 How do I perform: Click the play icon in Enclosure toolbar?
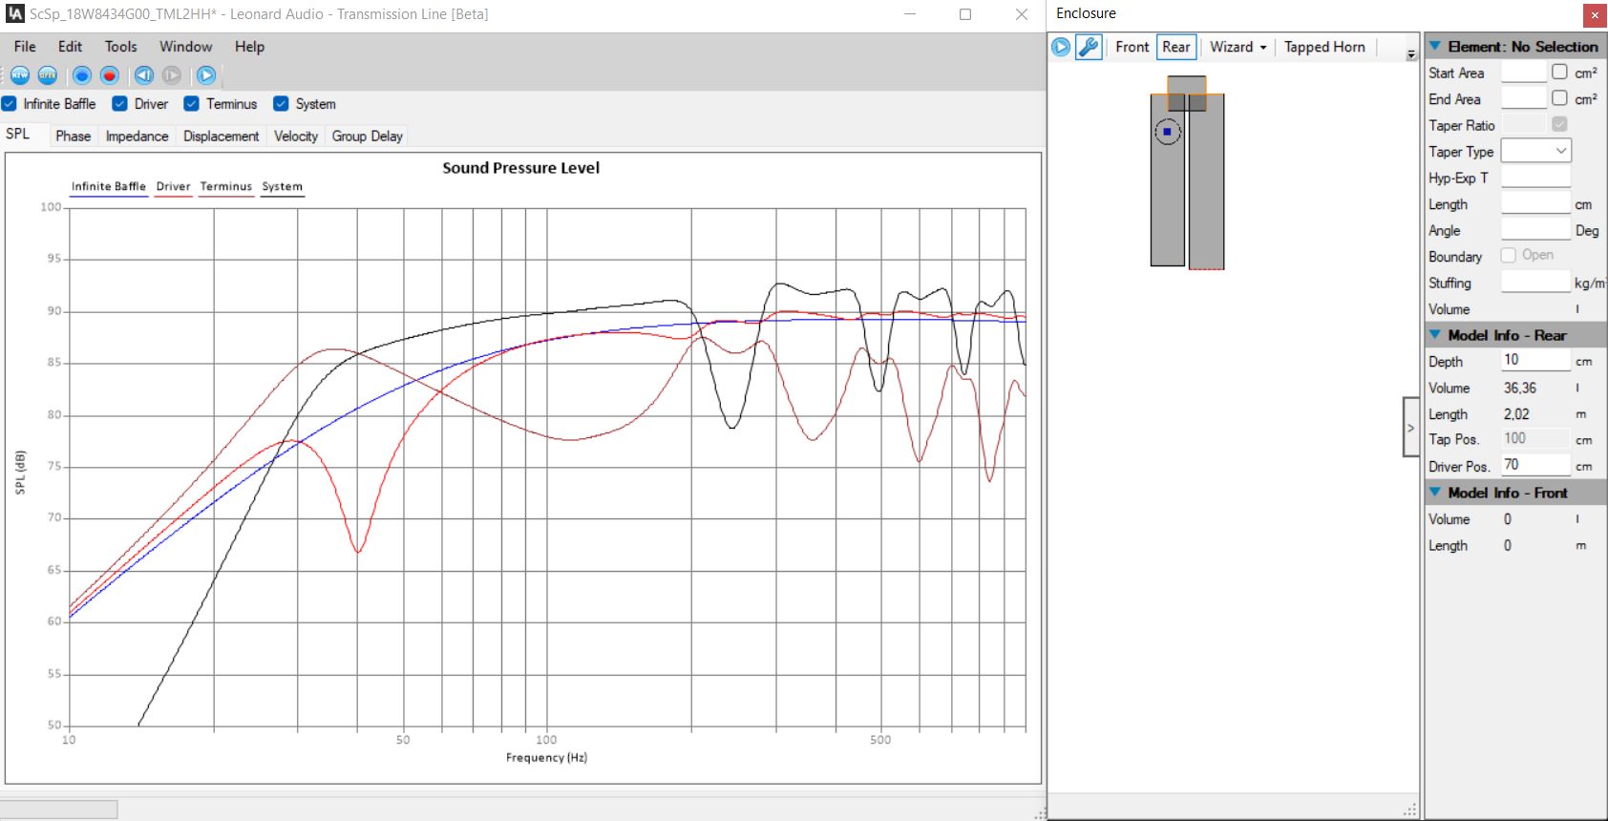1061,47
